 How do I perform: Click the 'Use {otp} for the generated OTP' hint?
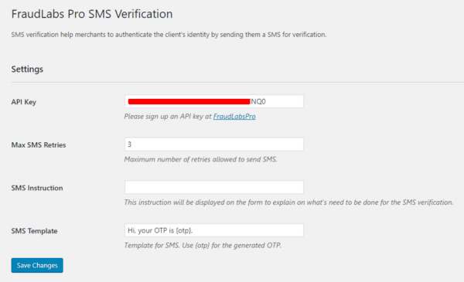232,246
